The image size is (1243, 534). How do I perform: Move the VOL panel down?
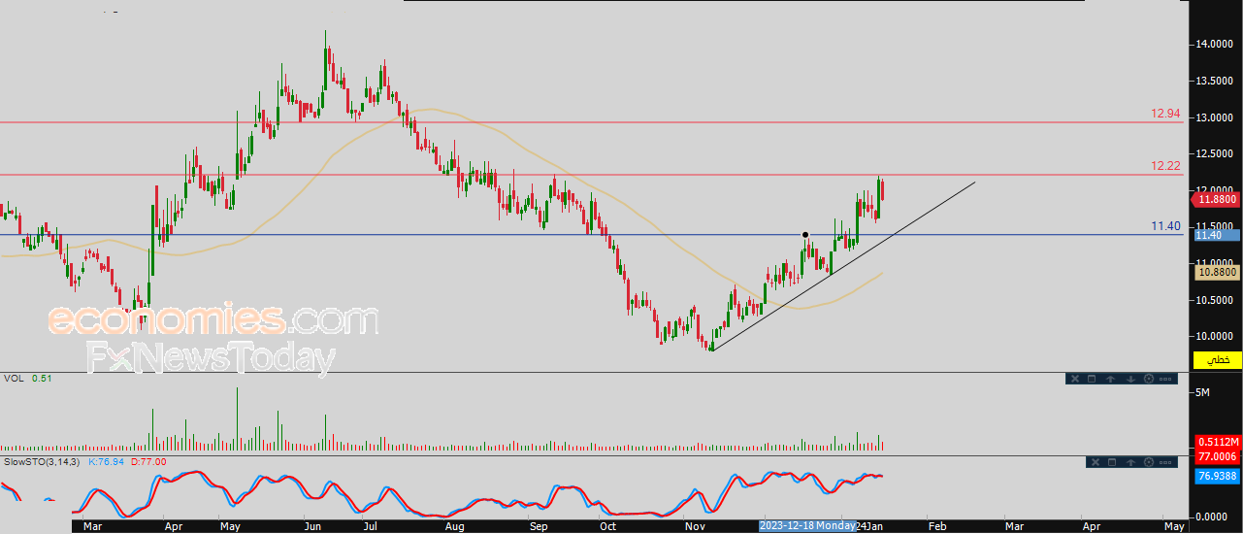pyautogui.click(x=1130, y=379)
